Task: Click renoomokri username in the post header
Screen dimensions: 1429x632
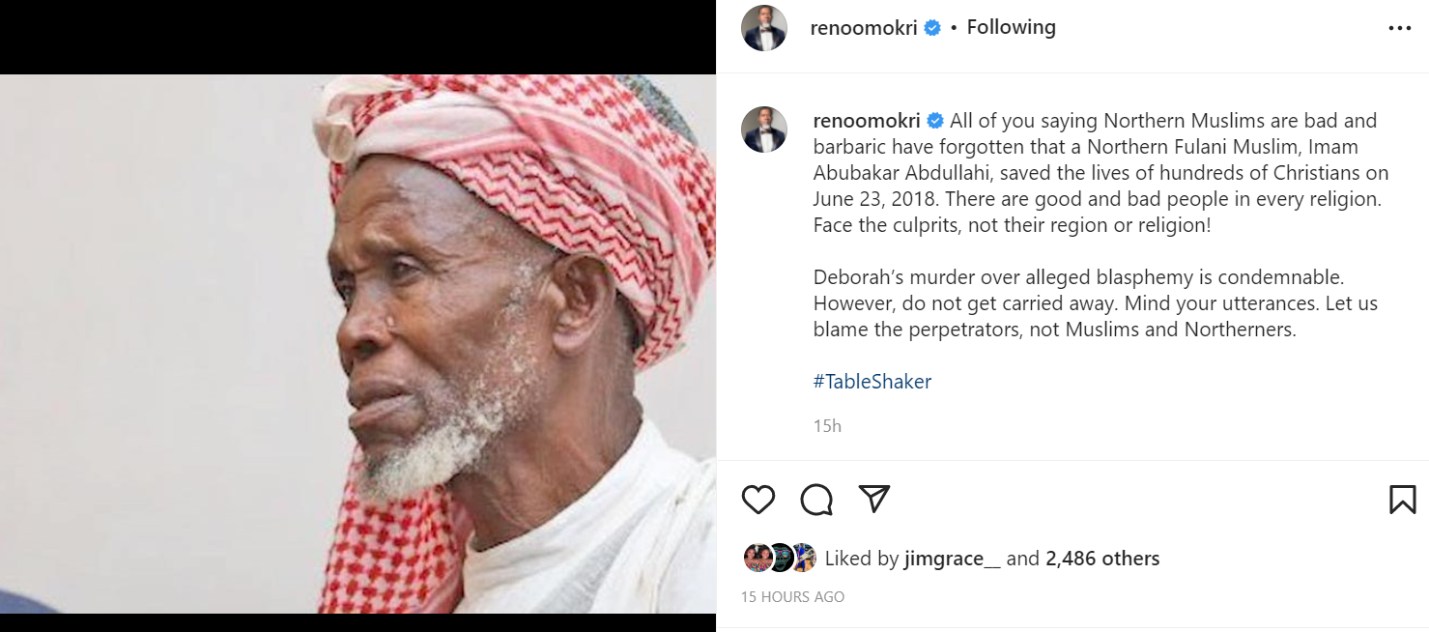Action: 865,28
